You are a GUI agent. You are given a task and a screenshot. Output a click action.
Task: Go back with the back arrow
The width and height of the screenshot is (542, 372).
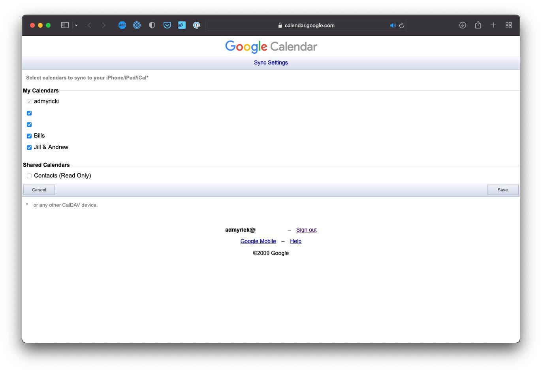[90, 25]
